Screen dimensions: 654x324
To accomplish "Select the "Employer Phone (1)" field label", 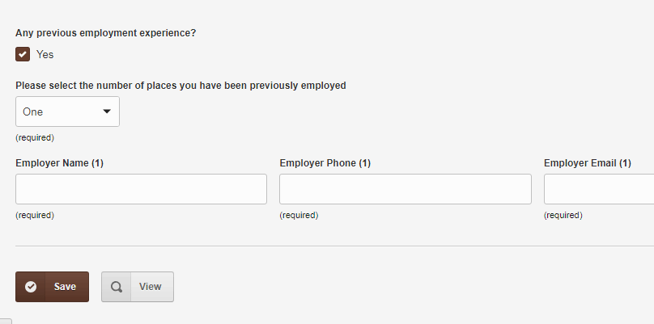I will pyautogui.click(x=325, y=163).
